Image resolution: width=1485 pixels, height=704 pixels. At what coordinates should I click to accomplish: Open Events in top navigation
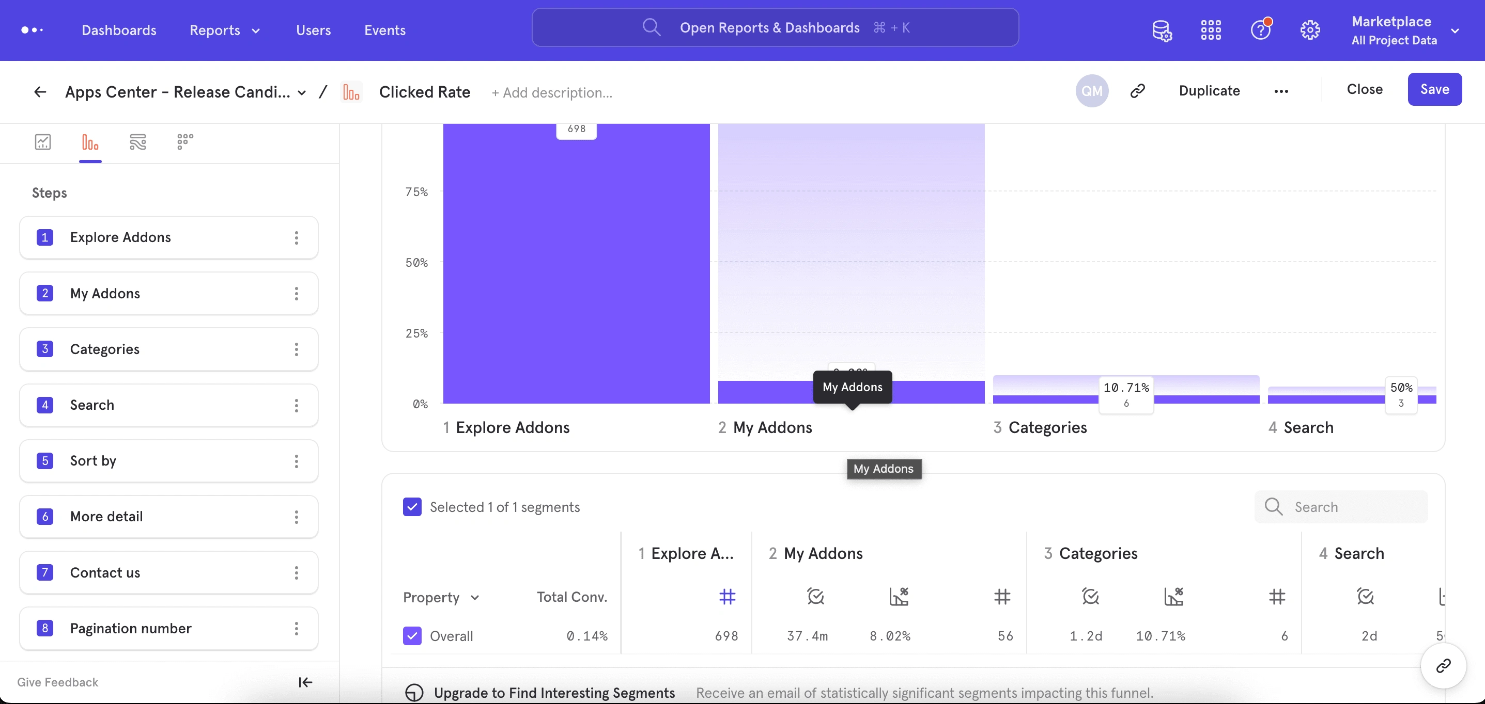(x=384, y=30)
